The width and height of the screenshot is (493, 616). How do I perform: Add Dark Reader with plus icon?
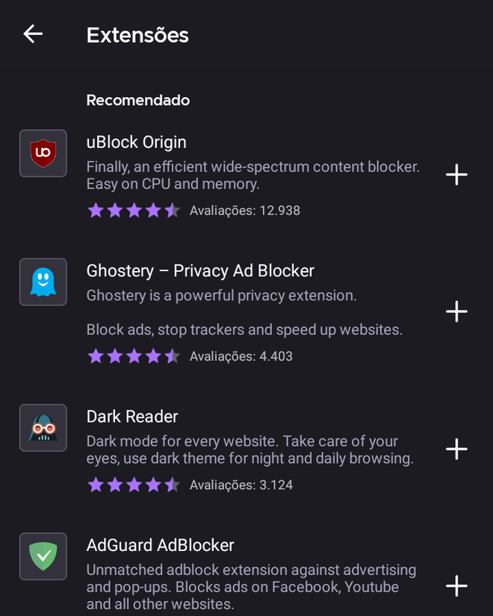coord(456,449)
